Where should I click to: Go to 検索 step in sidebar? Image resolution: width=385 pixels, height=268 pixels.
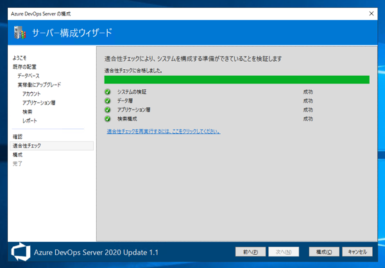[x=27, y=112]
